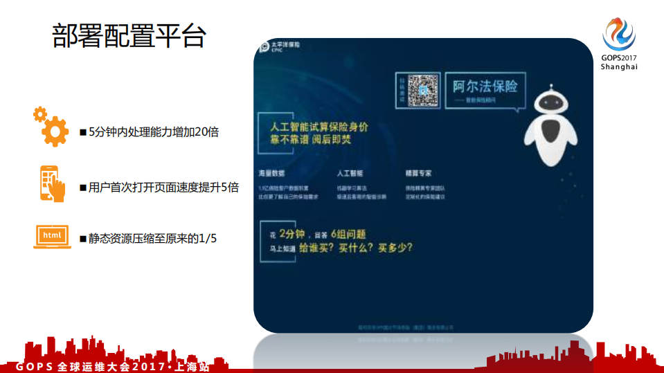Click the GOPS2017 Shanghai logo
664x373 pixels.
coord(619,44)
